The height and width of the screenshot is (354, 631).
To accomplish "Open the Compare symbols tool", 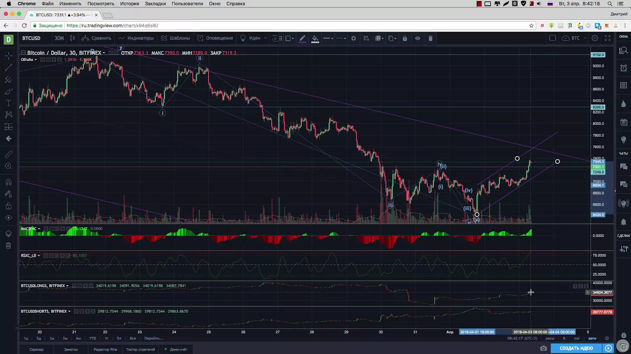I will point(97,38).
